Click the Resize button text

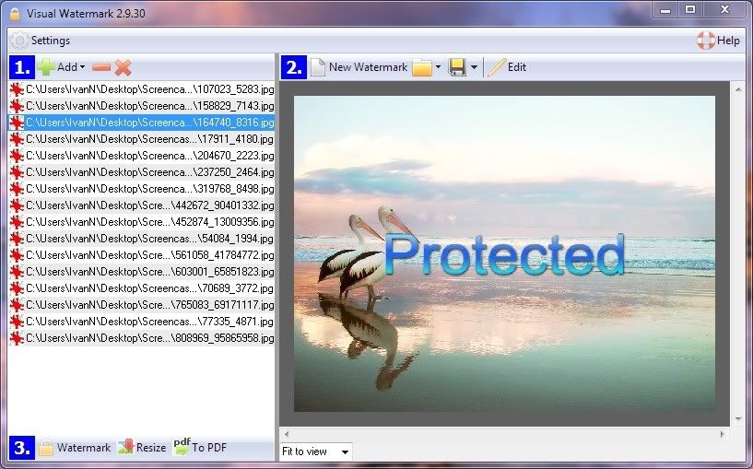[151, 448]
